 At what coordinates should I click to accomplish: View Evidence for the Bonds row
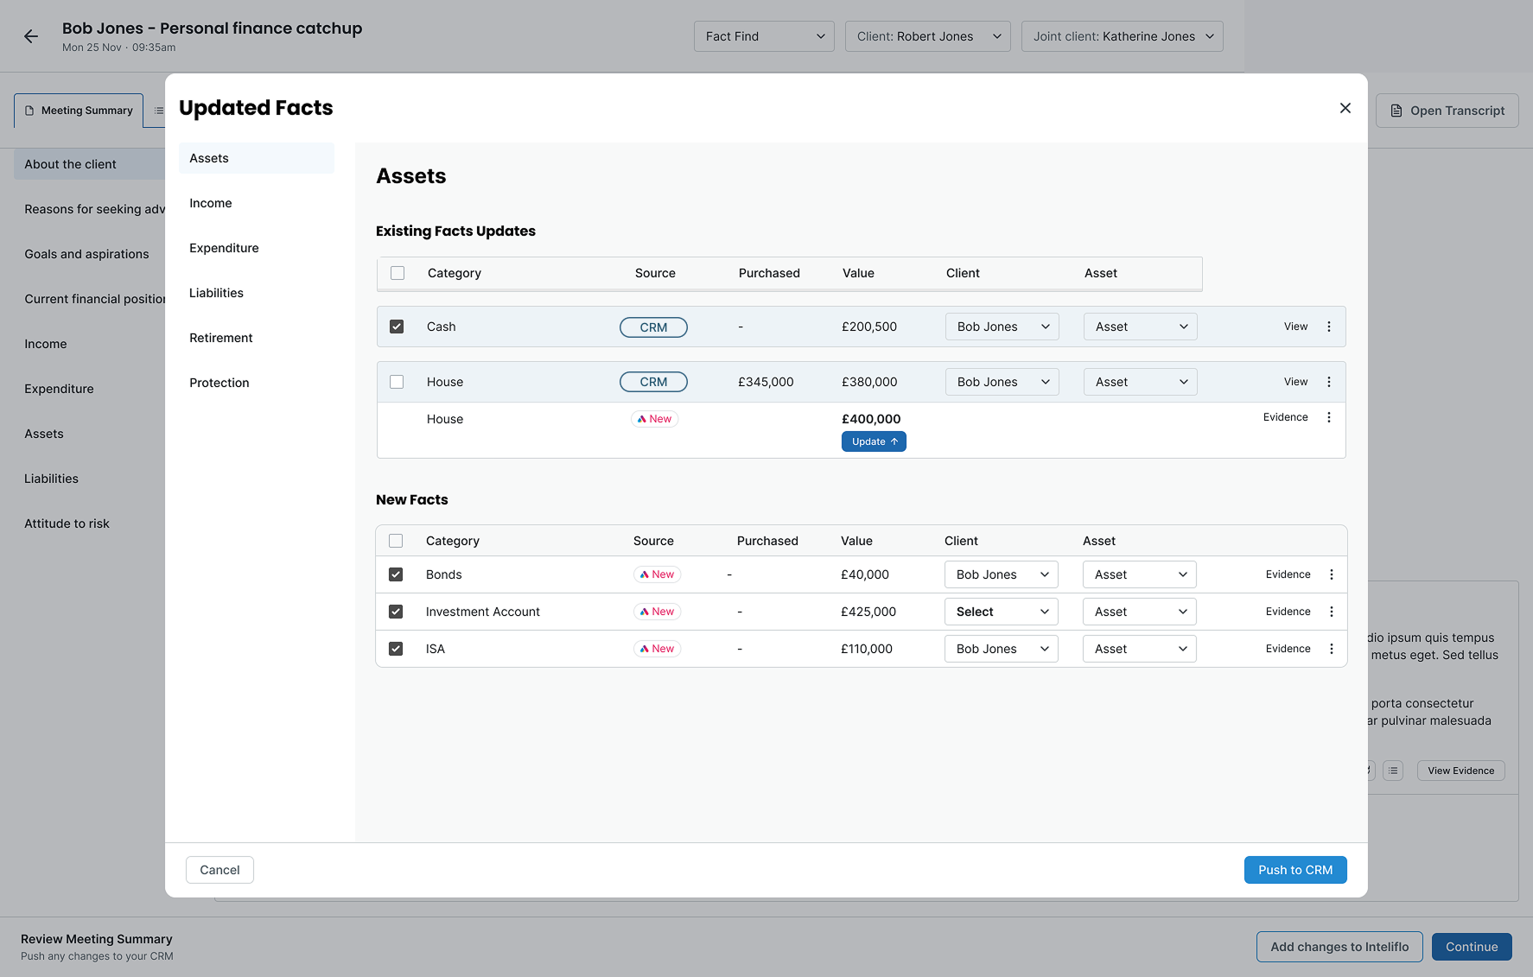tap(1288, 574)
